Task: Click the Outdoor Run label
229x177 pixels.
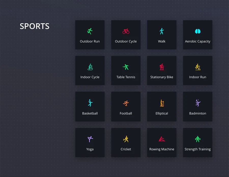Action: (x=90, y=42)
